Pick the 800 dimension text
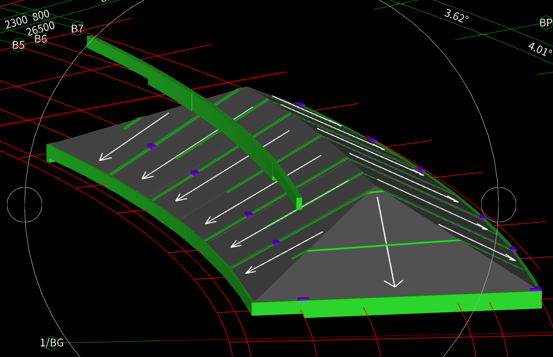 coord(41,15)
